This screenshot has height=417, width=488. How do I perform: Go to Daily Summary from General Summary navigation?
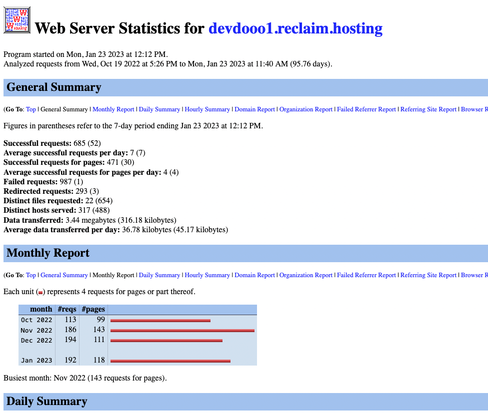[159, 109]
